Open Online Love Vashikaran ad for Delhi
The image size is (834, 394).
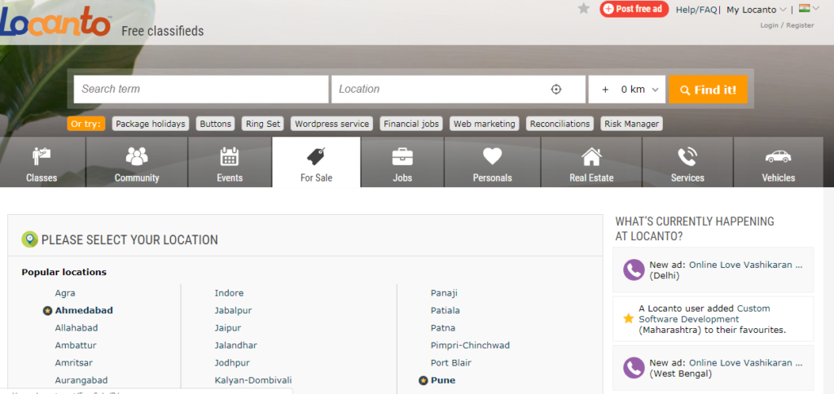pyautogui.click(x=746, y=265)
